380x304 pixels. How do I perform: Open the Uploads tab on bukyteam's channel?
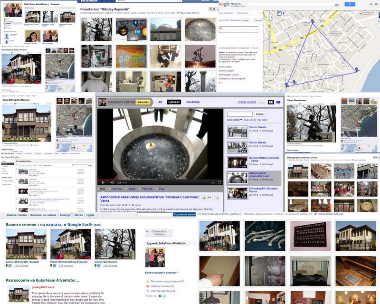[174, 102]
